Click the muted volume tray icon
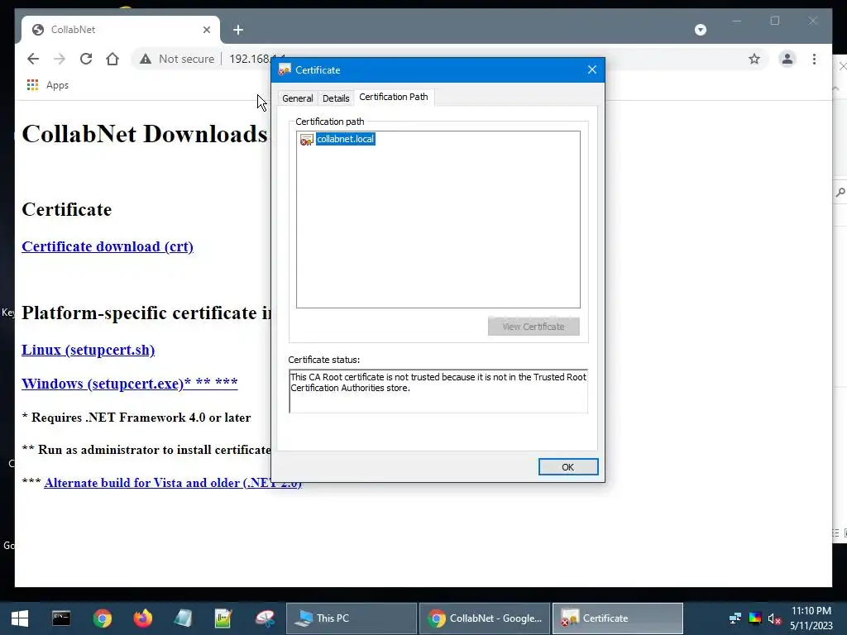Image resolution: width=847 pixels, height=635 pixels. [774, 618]
